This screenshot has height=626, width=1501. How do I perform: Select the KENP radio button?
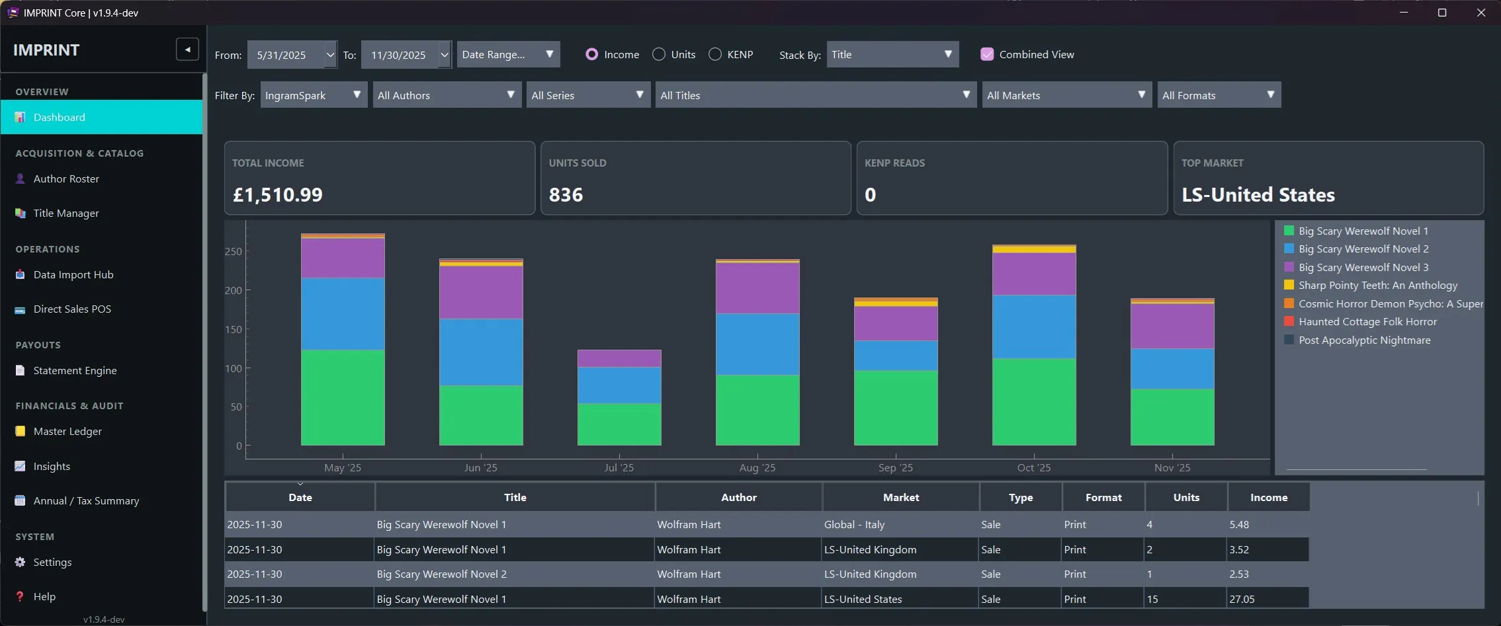[715, 54]
